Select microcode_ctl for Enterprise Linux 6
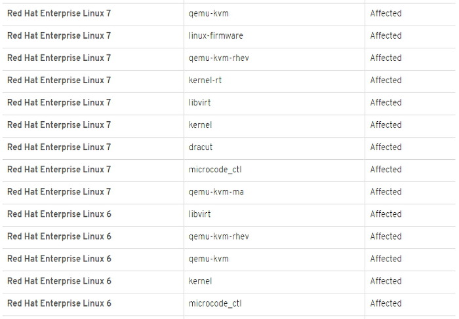Screen dimensions: 459x319 215,303
